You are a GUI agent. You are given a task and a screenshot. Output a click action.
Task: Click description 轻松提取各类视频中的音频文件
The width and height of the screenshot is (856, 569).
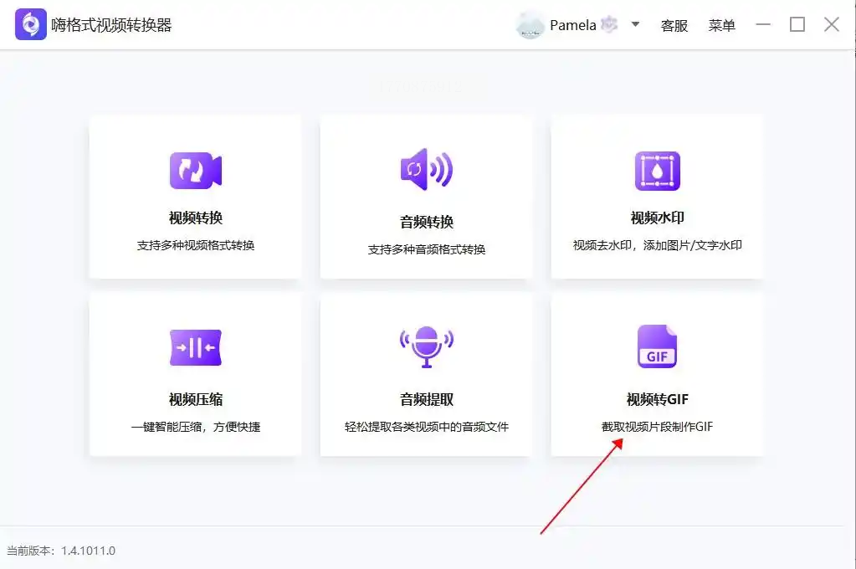tap(427, 427)
